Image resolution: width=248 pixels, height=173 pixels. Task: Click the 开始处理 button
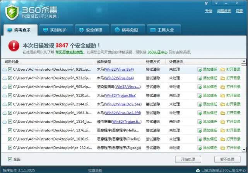[x=188, y=159]
